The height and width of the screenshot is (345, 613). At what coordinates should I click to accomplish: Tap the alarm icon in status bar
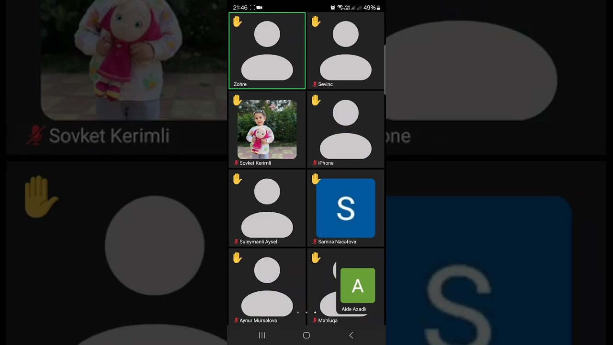tap(333, 8)
